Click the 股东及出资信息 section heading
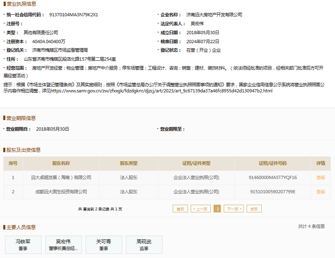 click(24, 150)
